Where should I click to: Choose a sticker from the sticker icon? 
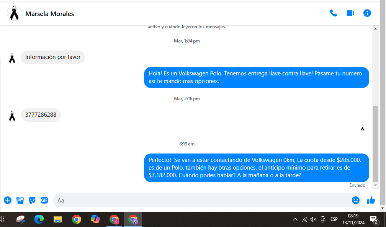[x=33, y=200]
